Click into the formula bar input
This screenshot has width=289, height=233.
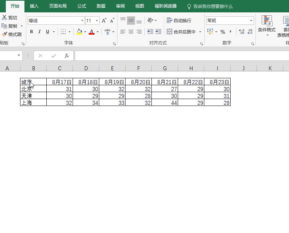point(182,56)
